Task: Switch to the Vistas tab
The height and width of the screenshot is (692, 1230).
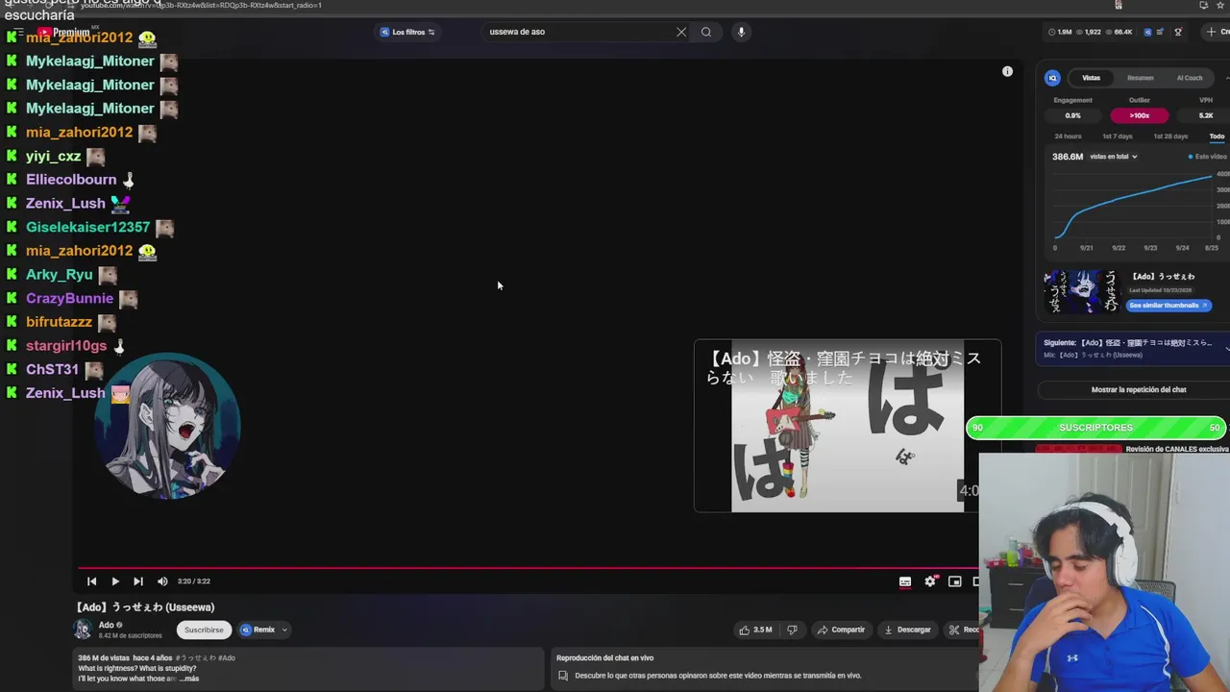Action: [1091, 78]
